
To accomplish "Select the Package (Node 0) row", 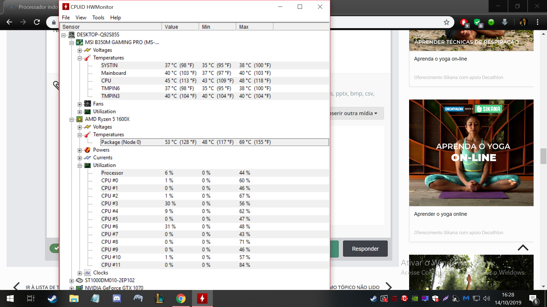I will 215,142.
